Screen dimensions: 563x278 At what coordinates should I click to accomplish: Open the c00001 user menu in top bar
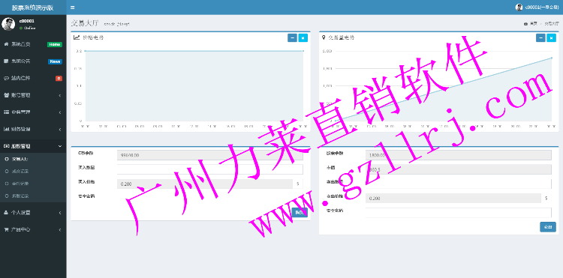point(537,7)
